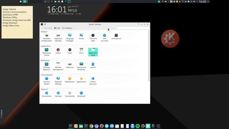Click the window help question mark button
The height and width of the screenshot is (129, 229).
click(x=138, y=24)
